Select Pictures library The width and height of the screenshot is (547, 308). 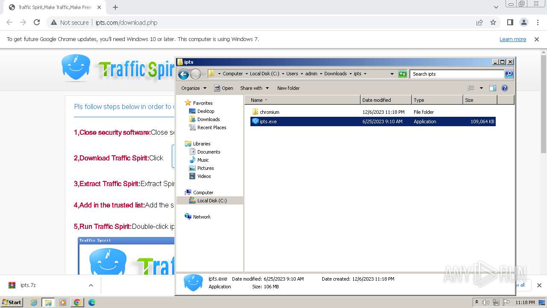(x=206, y=168)
